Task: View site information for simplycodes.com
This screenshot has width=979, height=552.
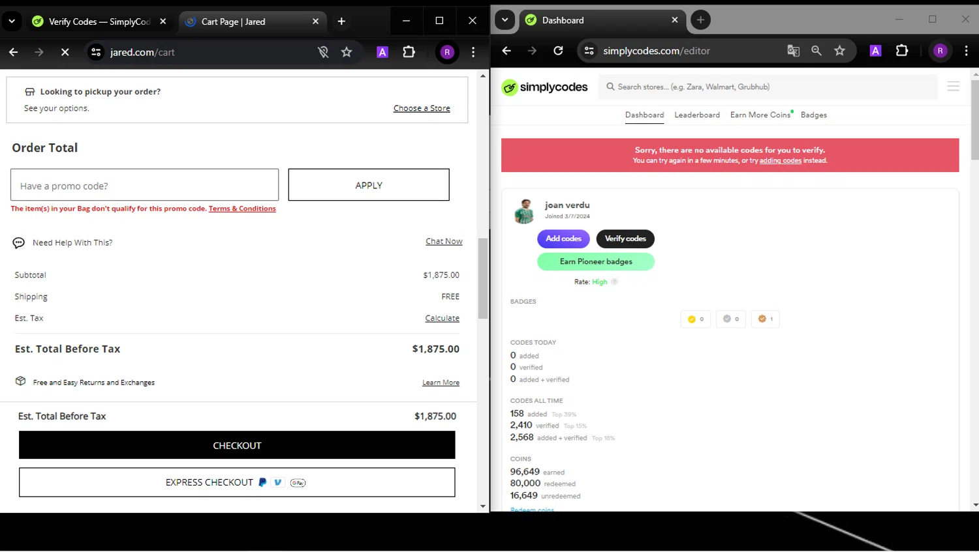Action: (589, 51)
